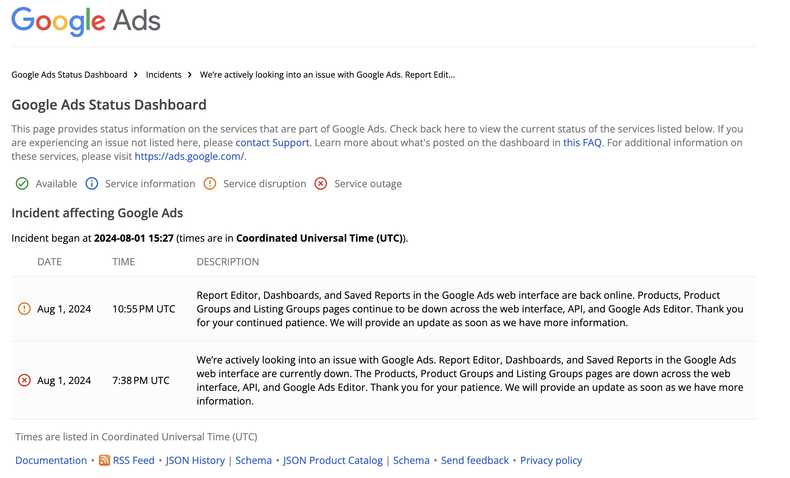Viewport: 790px width, 478px height.
Task: Open the contact Support link
Action: (x=272, y=143)
